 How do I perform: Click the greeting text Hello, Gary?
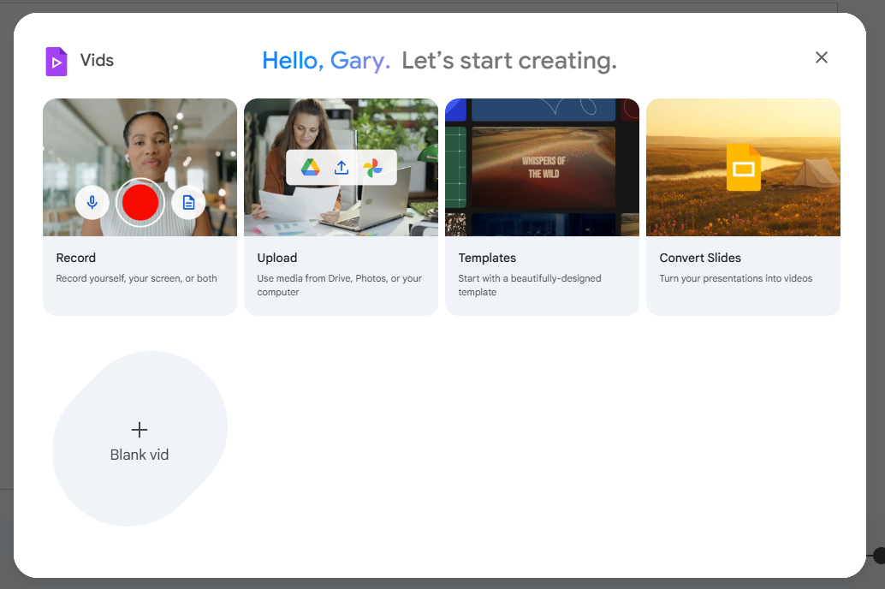(326, 60)
